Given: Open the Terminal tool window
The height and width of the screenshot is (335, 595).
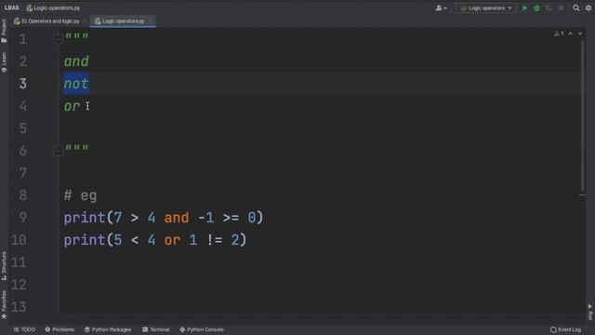Looking at the screenshot, I should coord(156,329).
